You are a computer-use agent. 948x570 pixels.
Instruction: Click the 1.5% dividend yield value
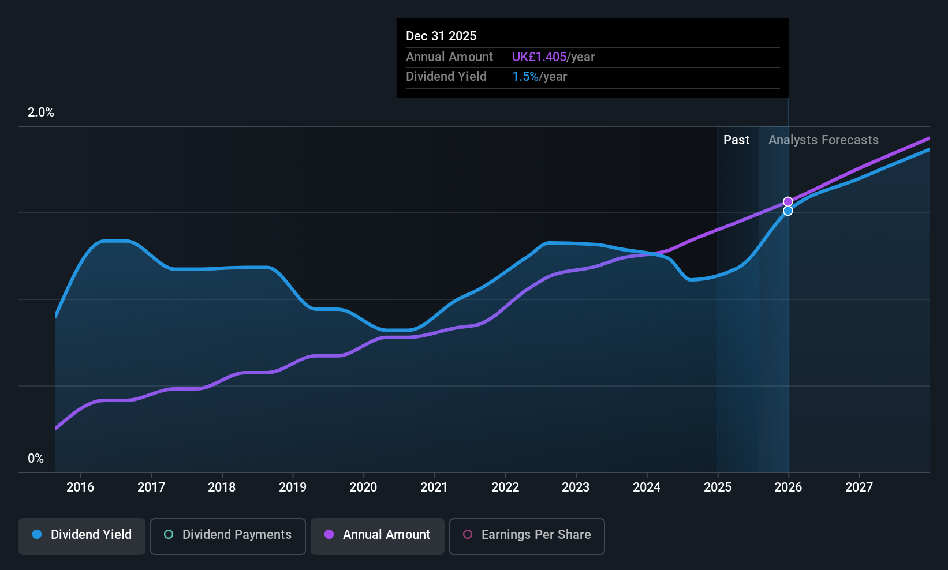pos(525,77)
